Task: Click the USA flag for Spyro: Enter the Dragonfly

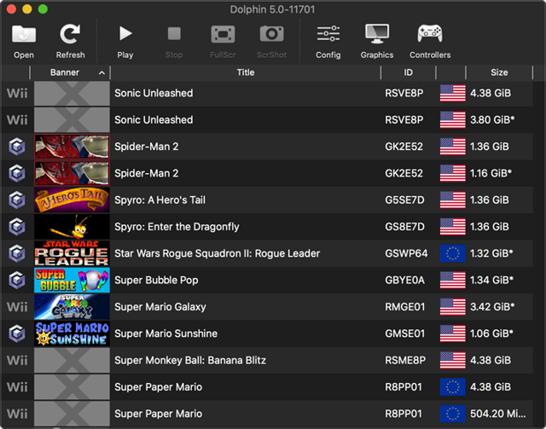Action: (453, 227)
